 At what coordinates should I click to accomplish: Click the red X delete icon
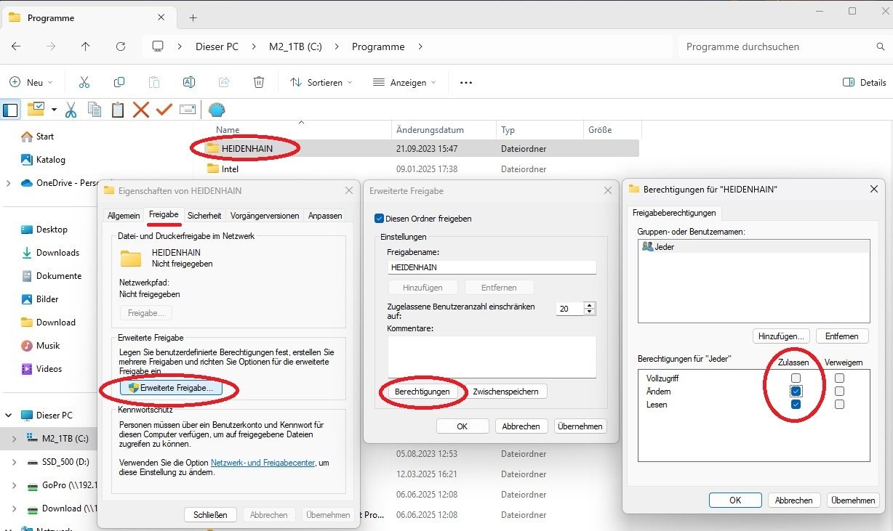coord(141,110)
